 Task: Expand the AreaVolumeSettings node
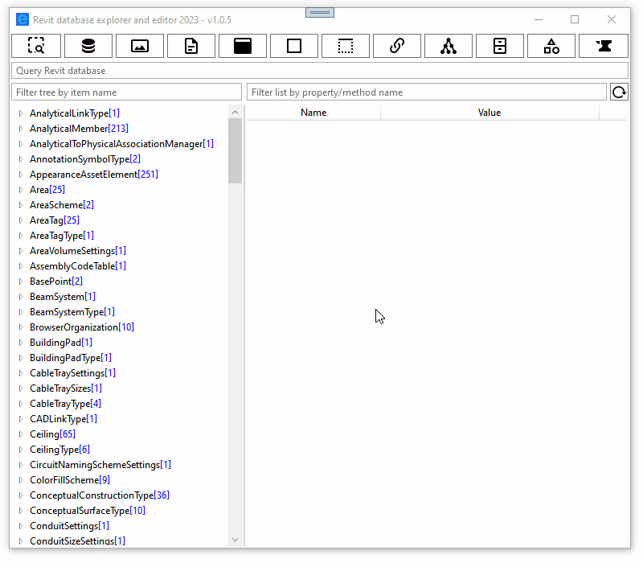point(21,251)
